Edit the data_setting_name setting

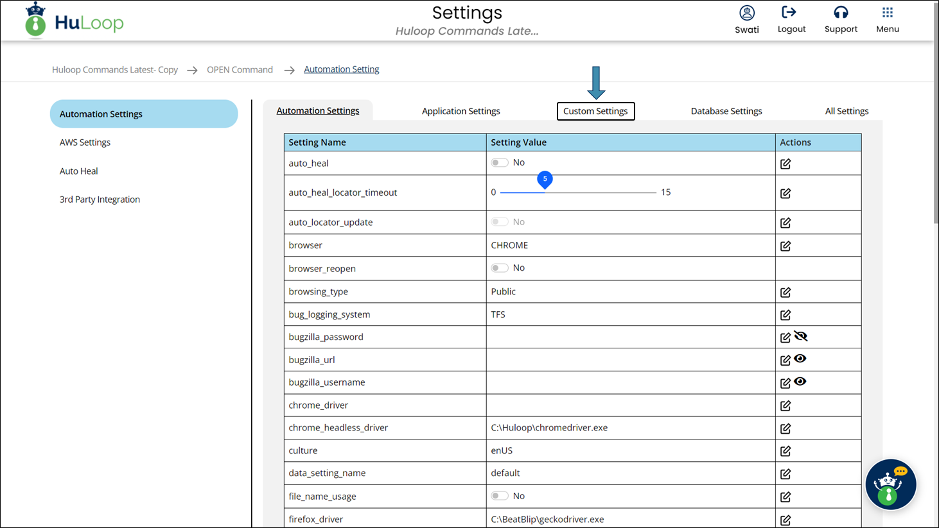pyautogui.click(x=785, y=474)
